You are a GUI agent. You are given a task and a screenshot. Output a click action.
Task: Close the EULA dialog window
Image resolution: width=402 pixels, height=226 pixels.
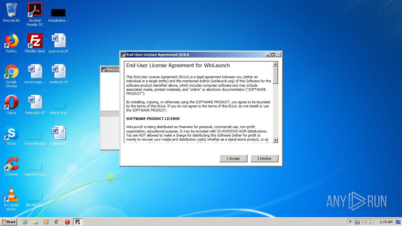coord(278,55)
